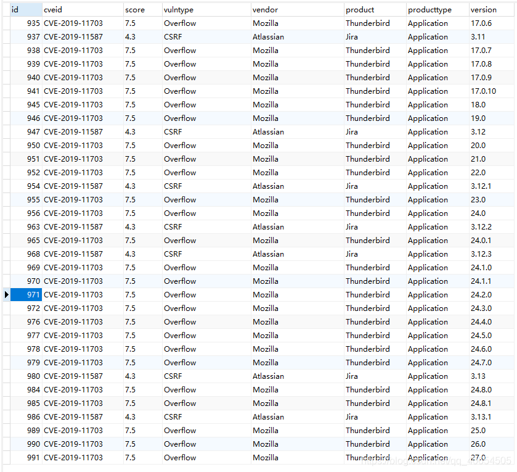Click the product column header
Viewport: 517px width, 472px height.
[x=375, y=10]
